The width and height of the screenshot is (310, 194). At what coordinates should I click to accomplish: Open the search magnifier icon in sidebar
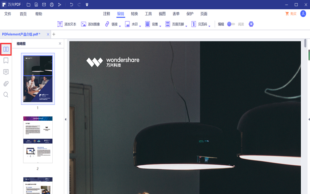pyautogui.click(x=6, y=95)
